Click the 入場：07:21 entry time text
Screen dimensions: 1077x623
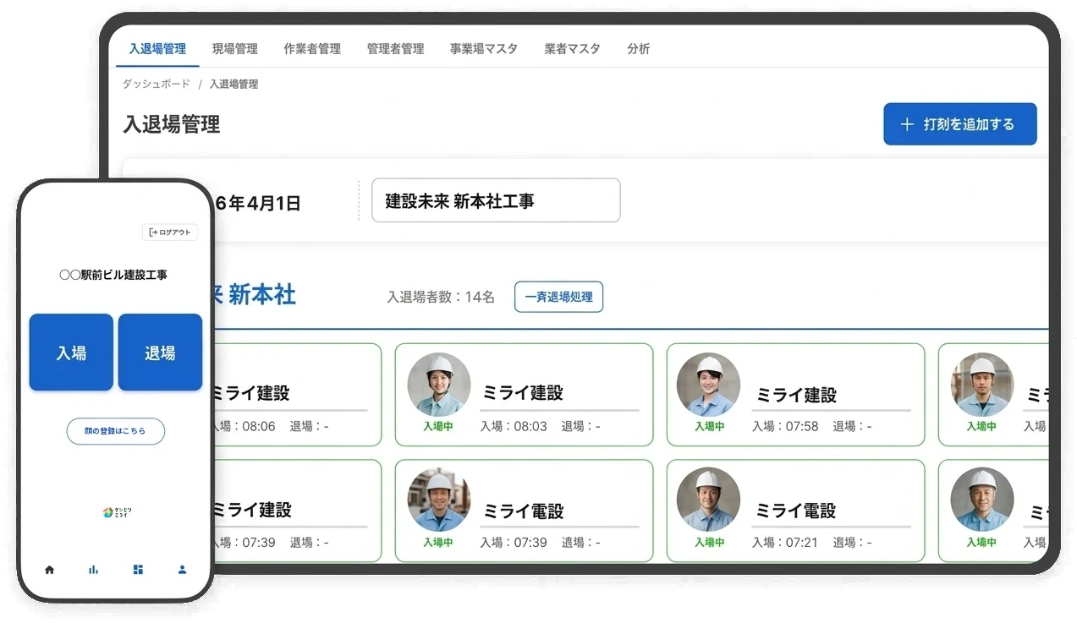point(785,542)
